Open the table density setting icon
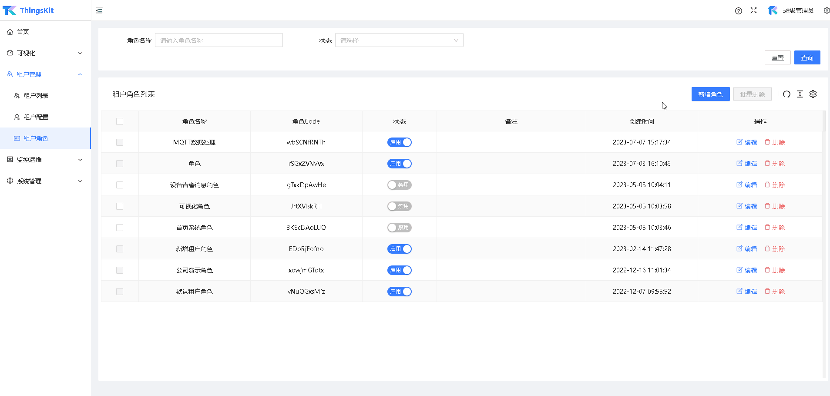The height and width of the screenshot is (396, 830). click(x=800, y=94)
